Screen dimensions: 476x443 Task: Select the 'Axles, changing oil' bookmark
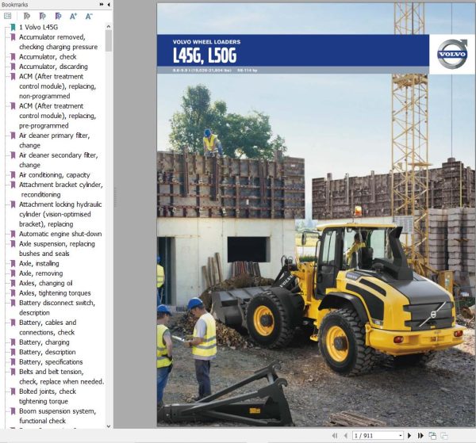point(46,283)
